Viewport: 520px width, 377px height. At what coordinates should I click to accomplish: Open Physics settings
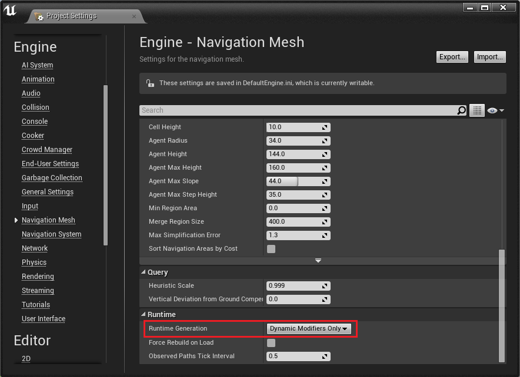pyautogui.click(x=34, y=262)
